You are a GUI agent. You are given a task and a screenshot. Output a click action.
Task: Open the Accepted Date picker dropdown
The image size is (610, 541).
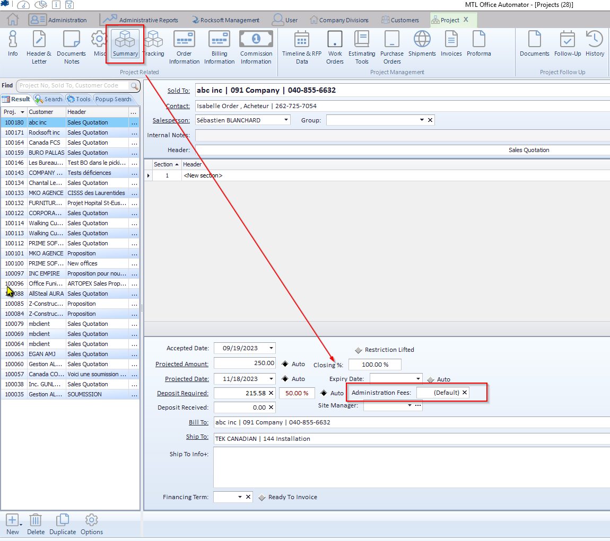[x=272, y=348]
